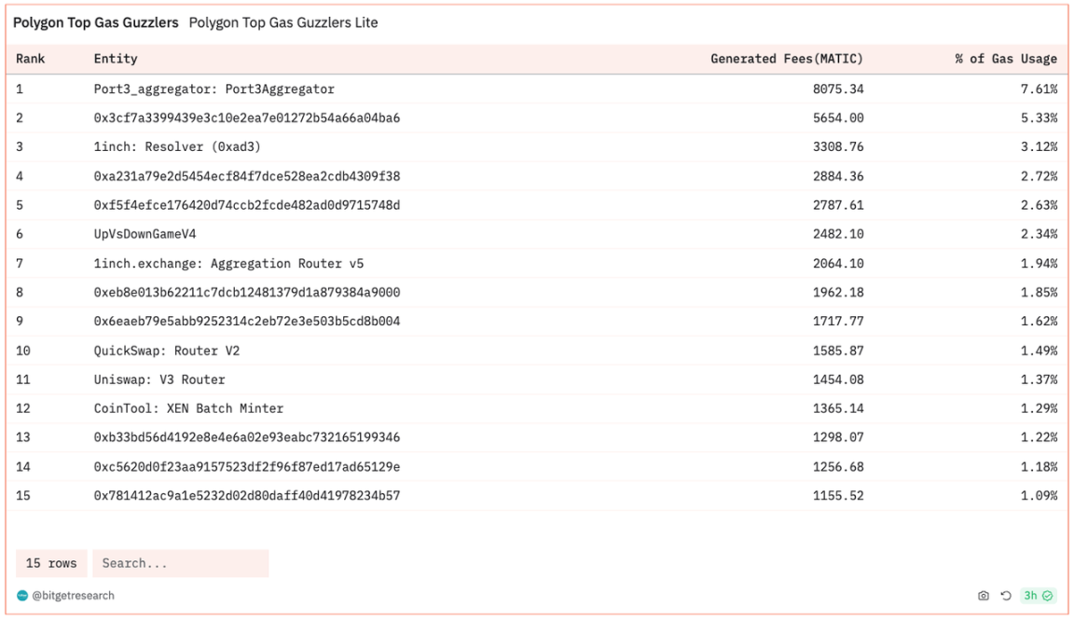Click the Uniswap: V3 Router entry
The image size is (1074, 619).
coord(159,379)
